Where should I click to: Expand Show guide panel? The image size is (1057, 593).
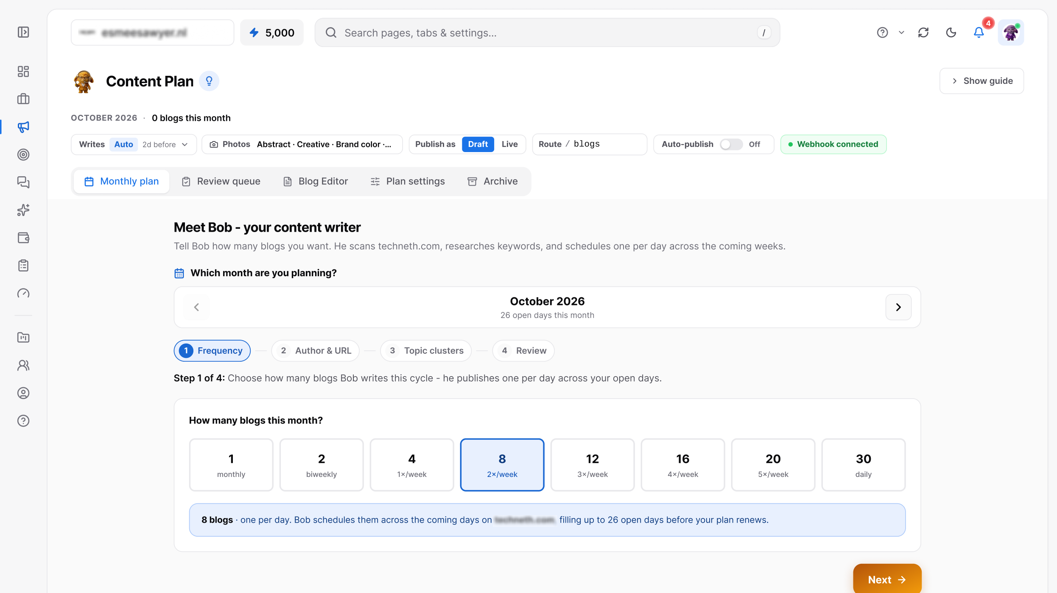click(981, 81)
